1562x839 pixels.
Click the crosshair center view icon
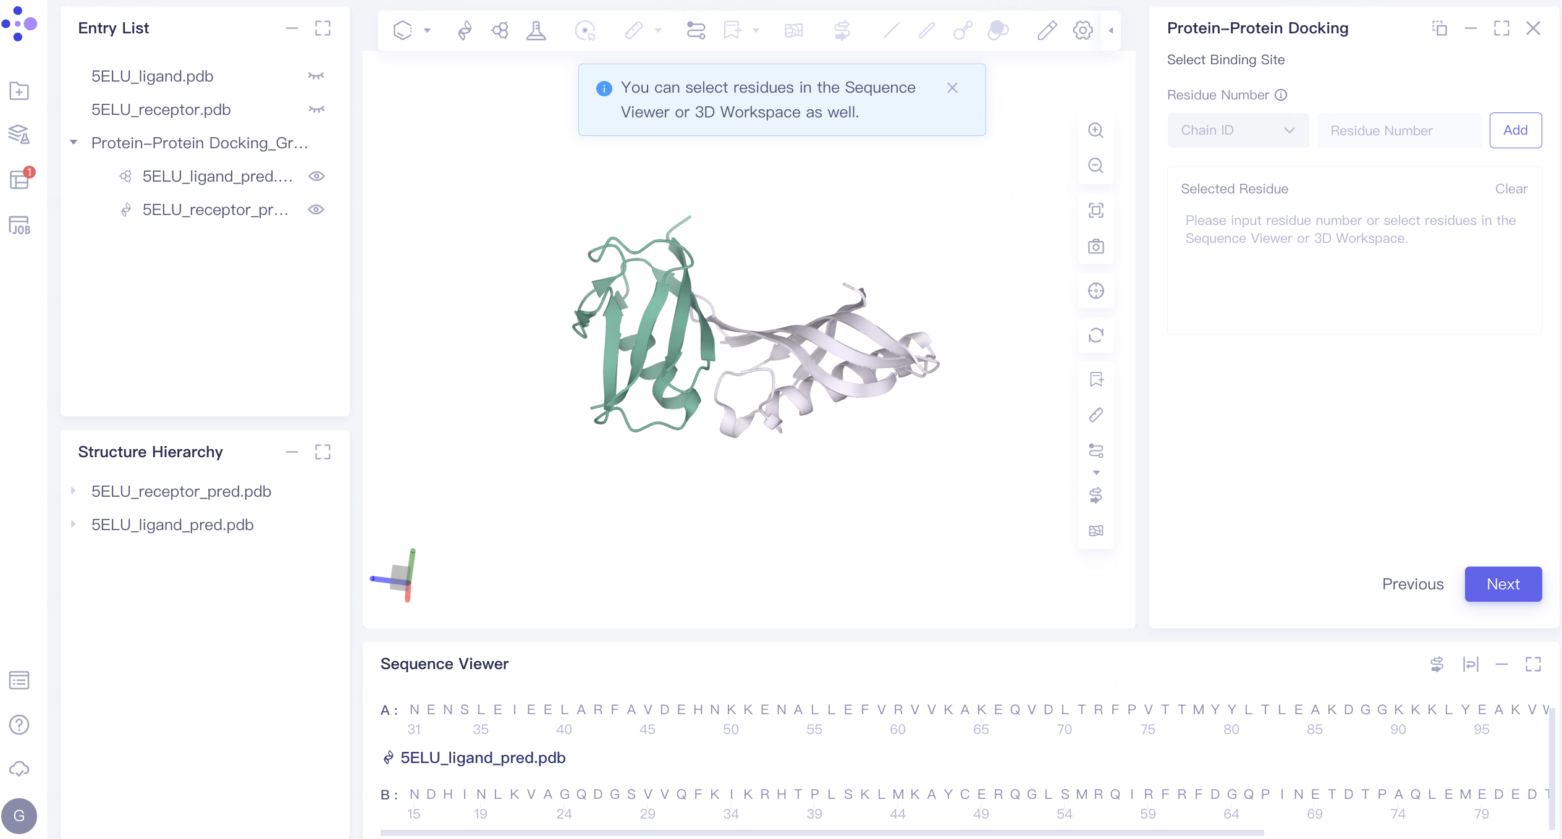[1096, 291]
